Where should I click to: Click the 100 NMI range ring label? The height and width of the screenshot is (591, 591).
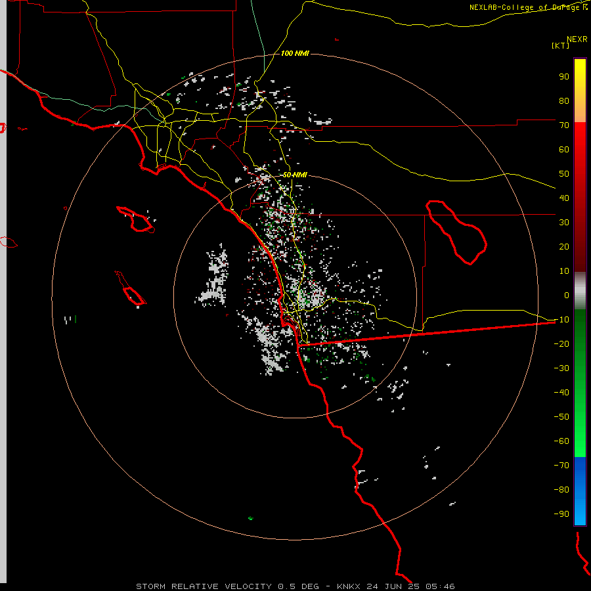[295, 54]
